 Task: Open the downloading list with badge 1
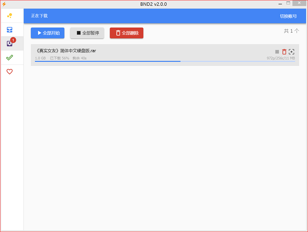point(10,43)
